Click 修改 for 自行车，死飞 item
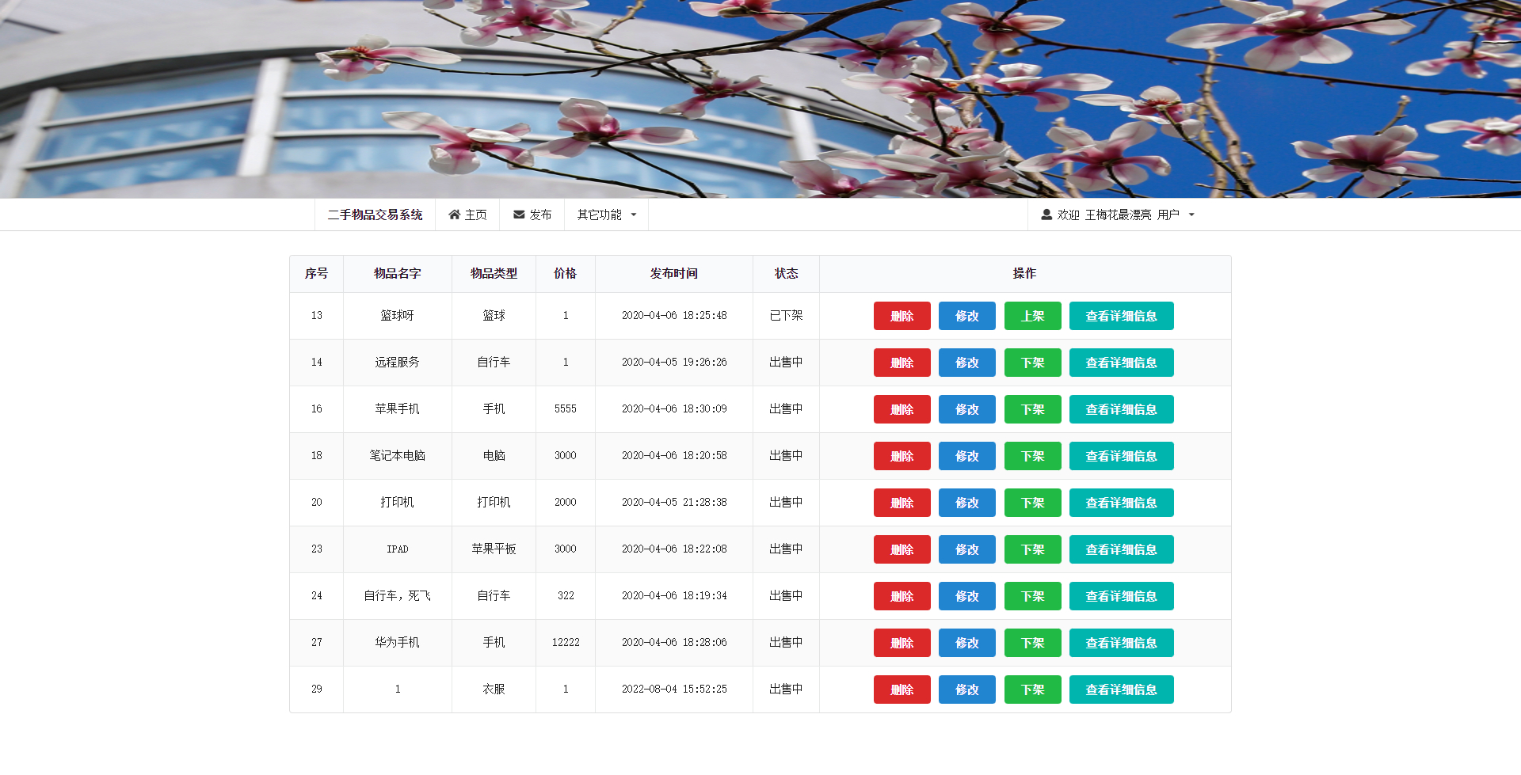The width and height of the screenshot is (1521, 775). [x=966, y=596]
